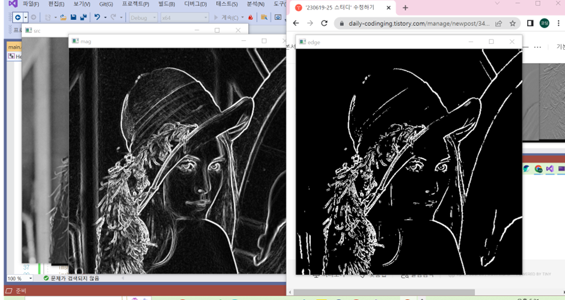Select the main file editor tab

(14, 47)
